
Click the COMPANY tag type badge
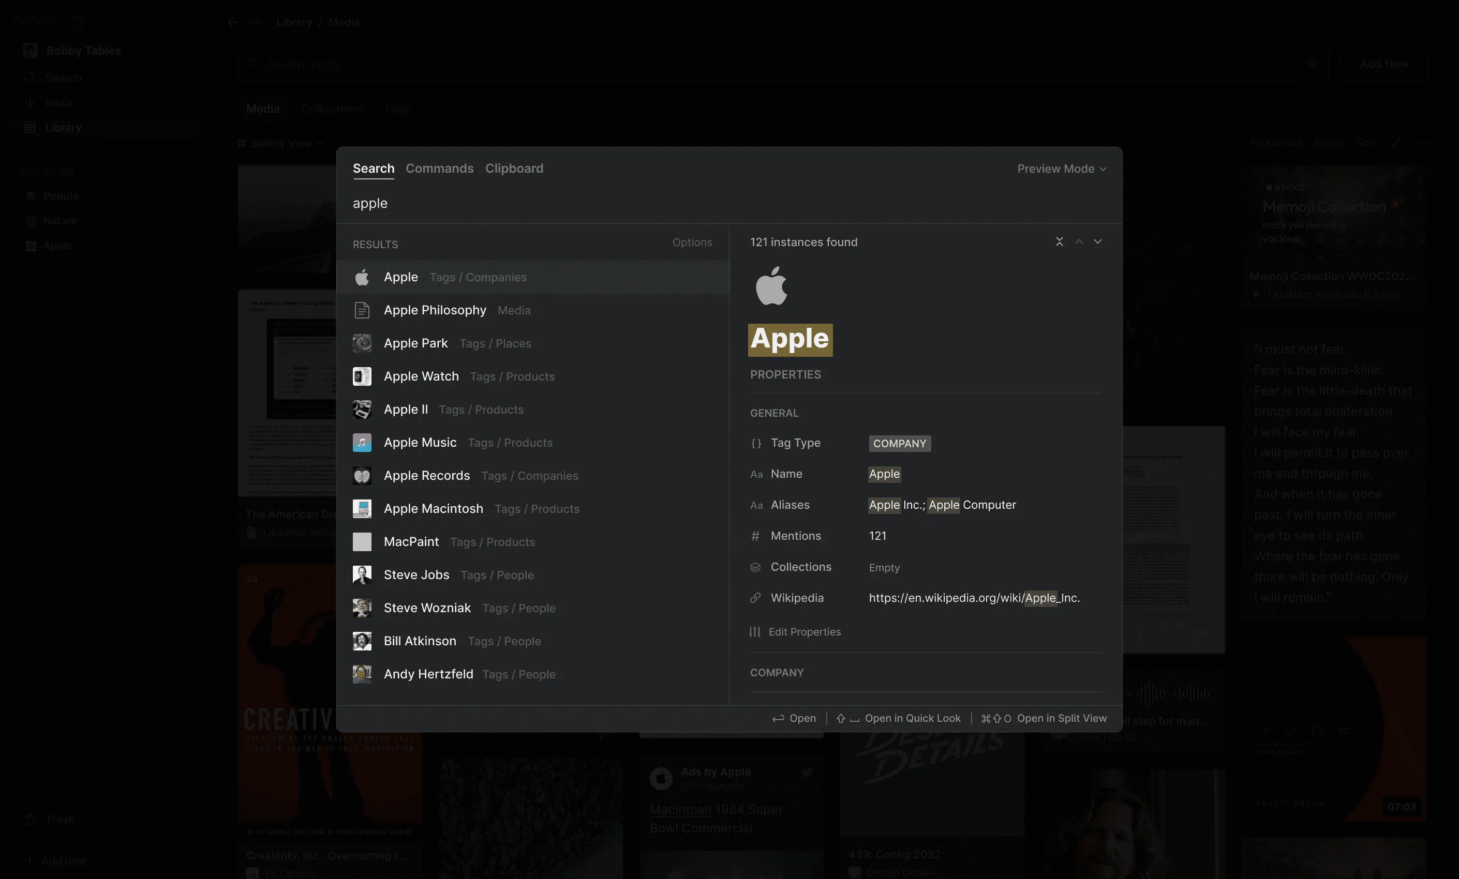tap(899, 443)
